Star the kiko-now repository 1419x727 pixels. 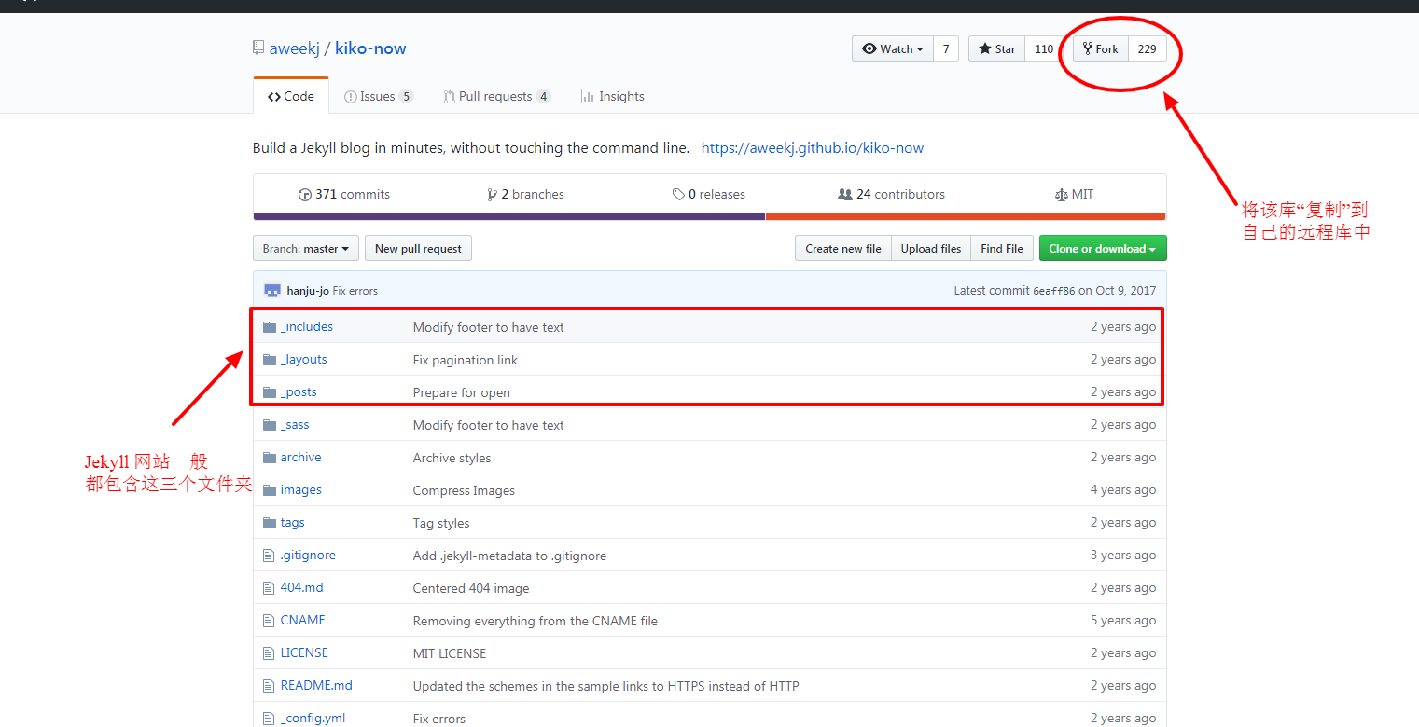[996, 49]
